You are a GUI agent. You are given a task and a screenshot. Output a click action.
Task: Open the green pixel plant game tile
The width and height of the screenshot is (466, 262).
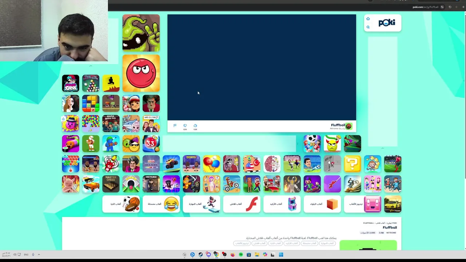click(x=141, y=33)
